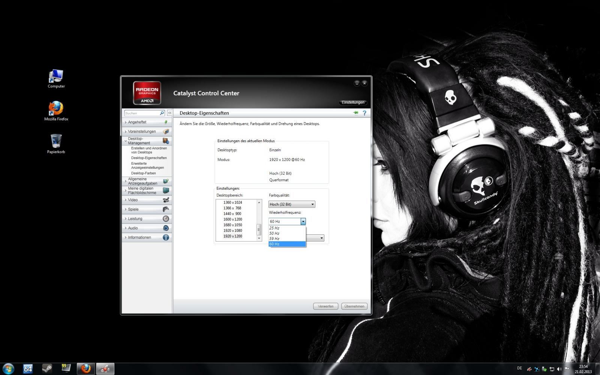Select resolution 1600 x 1200

[233, 219]
